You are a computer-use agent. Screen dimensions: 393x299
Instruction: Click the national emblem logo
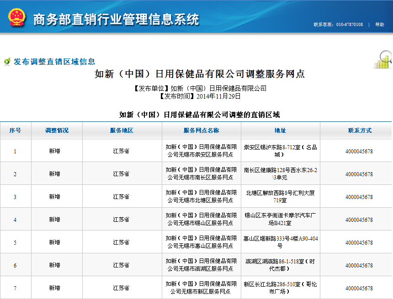(17, 17)
